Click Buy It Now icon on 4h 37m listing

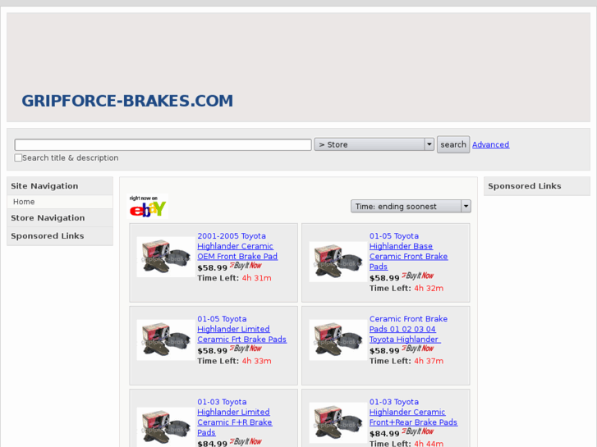pos(418,349)
